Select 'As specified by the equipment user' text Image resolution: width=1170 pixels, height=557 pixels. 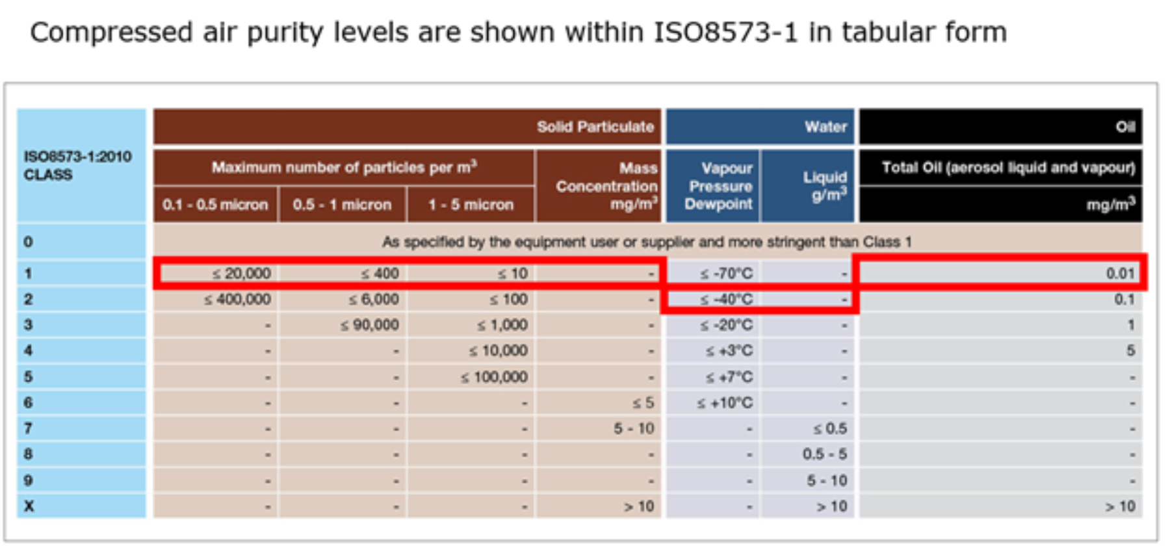coord(647,242)
